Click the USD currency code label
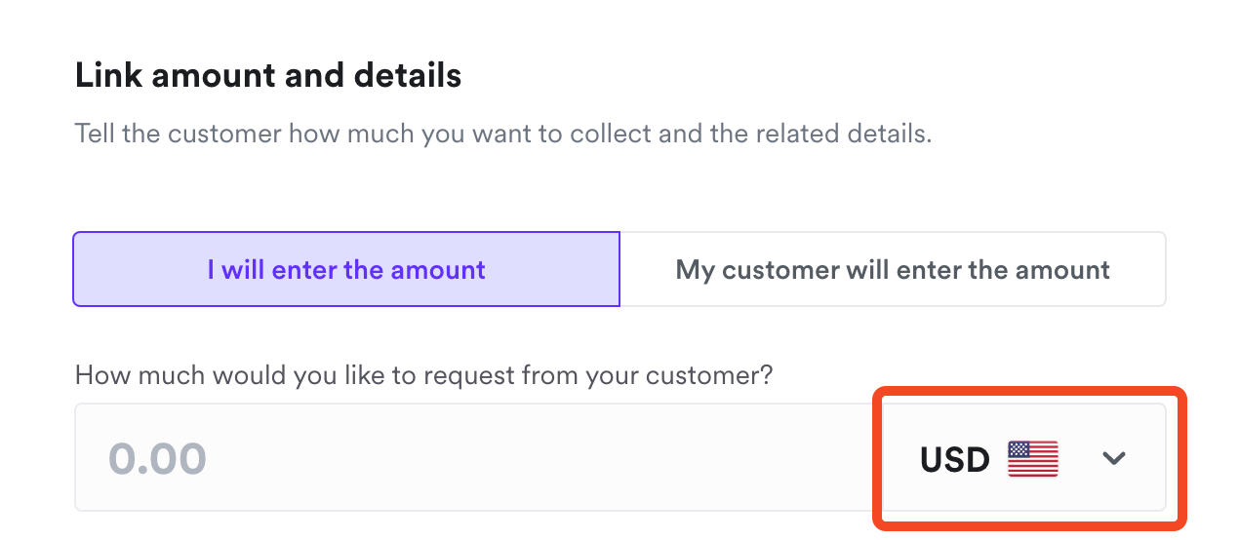1239x540 pixels. coord(955,459)
